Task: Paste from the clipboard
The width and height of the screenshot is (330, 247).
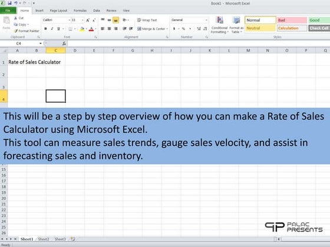Action: pyautogui.click(x=6, y=23)
